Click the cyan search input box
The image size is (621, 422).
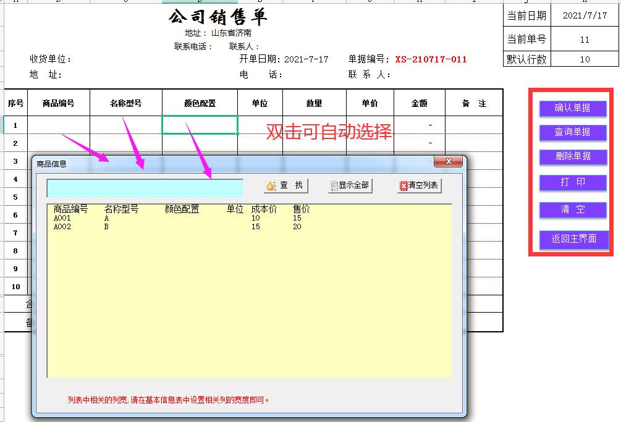point(145,186)
